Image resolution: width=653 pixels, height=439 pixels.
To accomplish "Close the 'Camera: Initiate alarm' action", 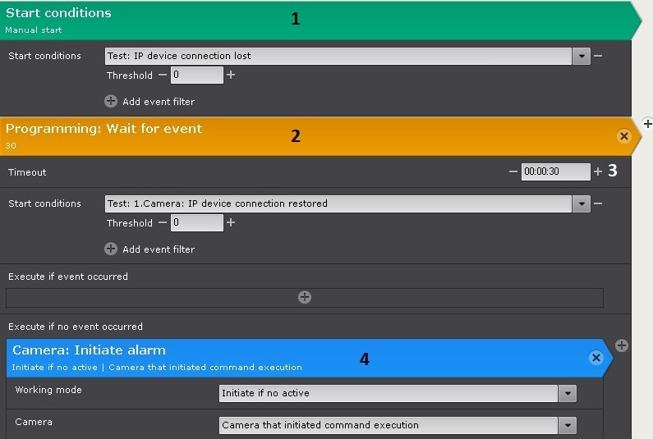I will point(596,358).
